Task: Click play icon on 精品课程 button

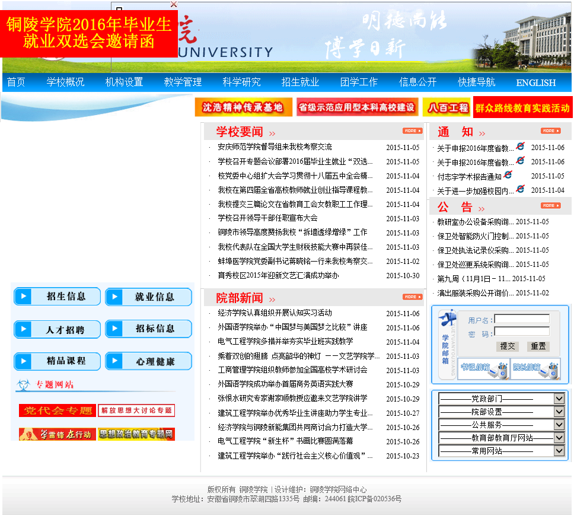Action: point(24,361)
